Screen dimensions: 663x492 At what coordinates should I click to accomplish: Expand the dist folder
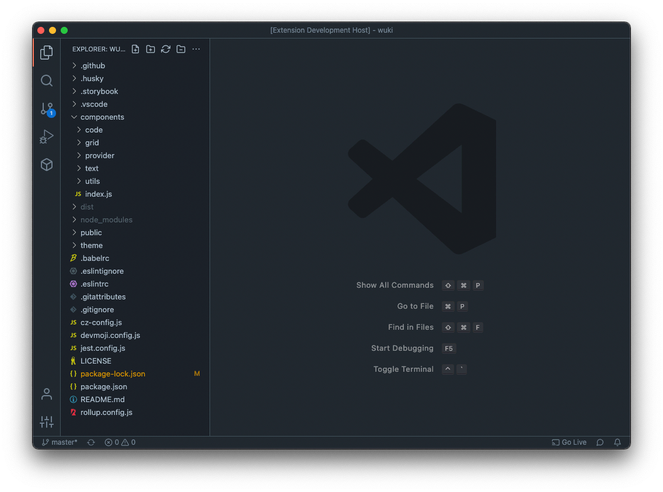click(135, 207)
